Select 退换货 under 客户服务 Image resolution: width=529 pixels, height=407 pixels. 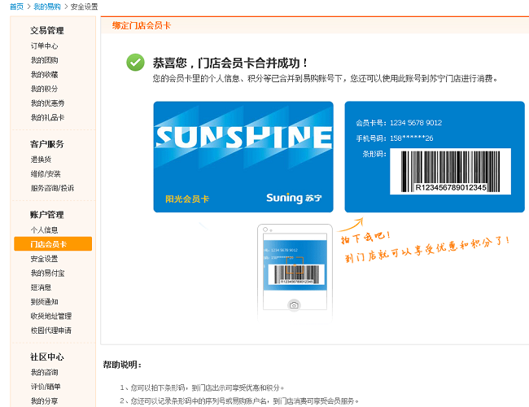[x=41, y=160]
